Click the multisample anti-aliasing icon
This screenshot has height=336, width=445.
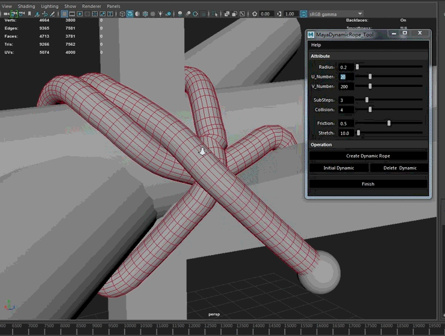tap(195, 14)
